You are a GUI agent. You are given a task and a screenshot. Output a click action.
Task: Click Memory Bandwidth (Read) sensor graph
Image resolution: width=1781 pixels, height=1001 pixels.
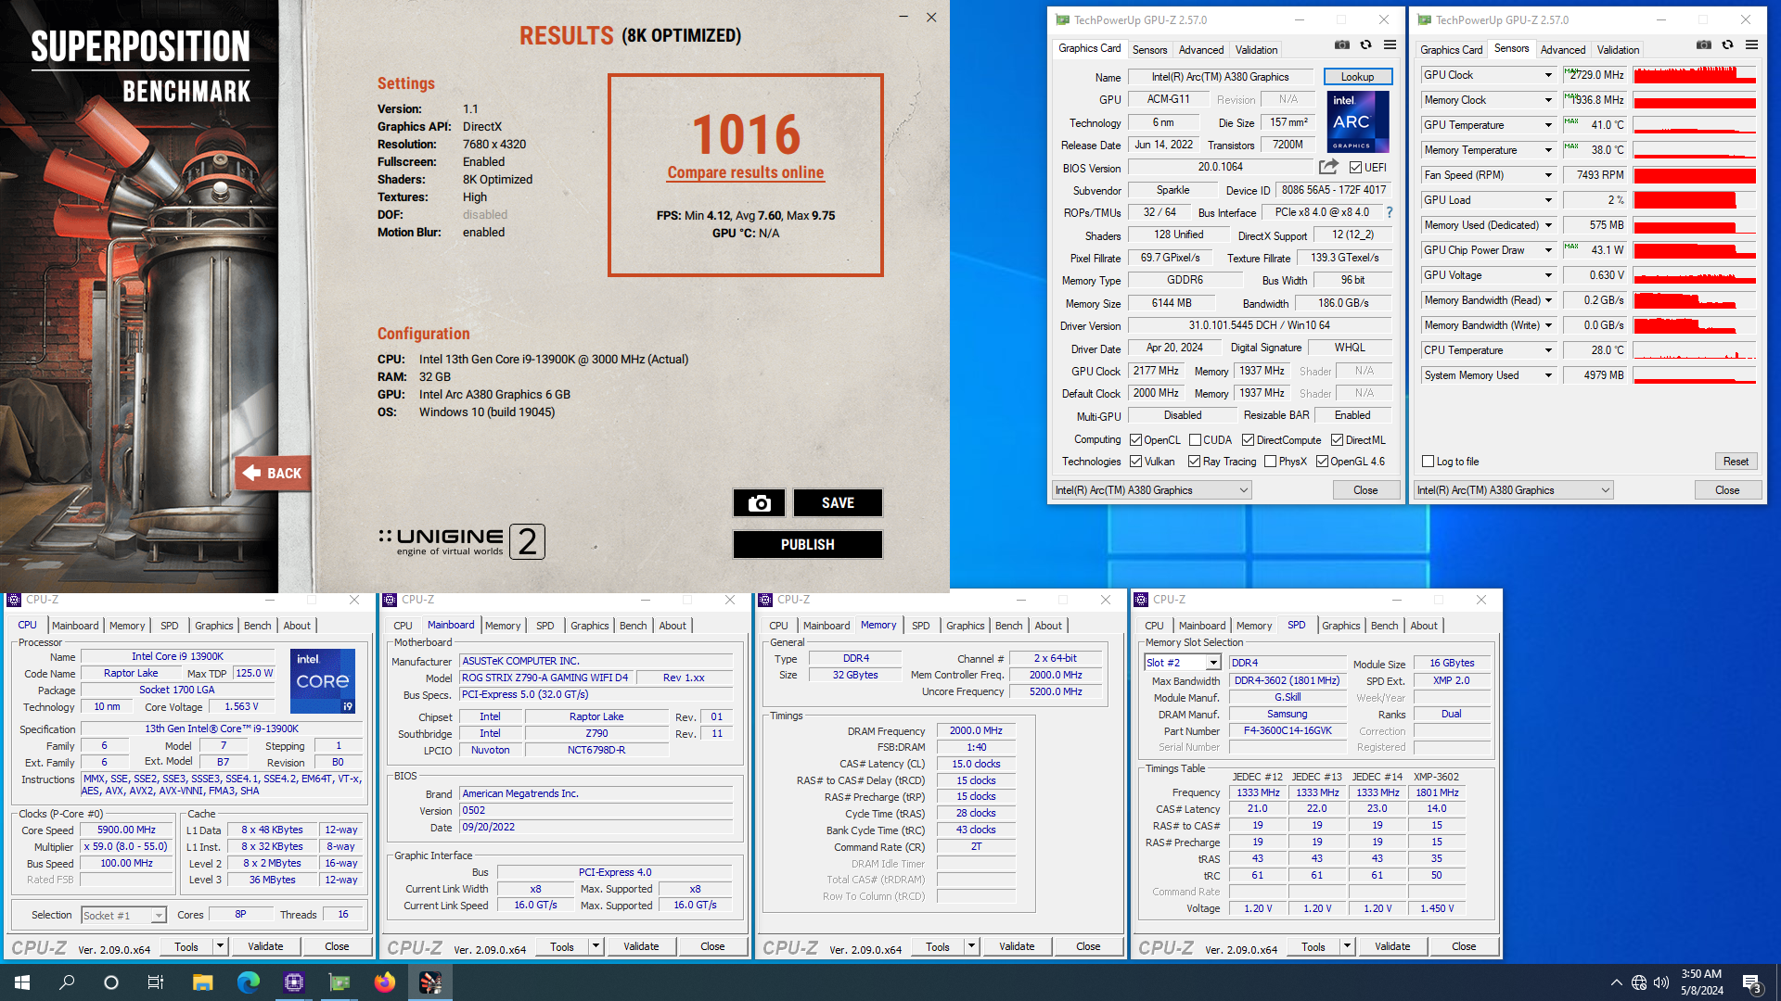pos(1694,300)
